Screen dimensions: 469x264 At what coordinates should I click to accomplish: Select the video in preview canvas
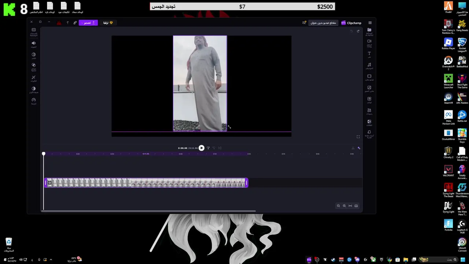click(200, 84)
